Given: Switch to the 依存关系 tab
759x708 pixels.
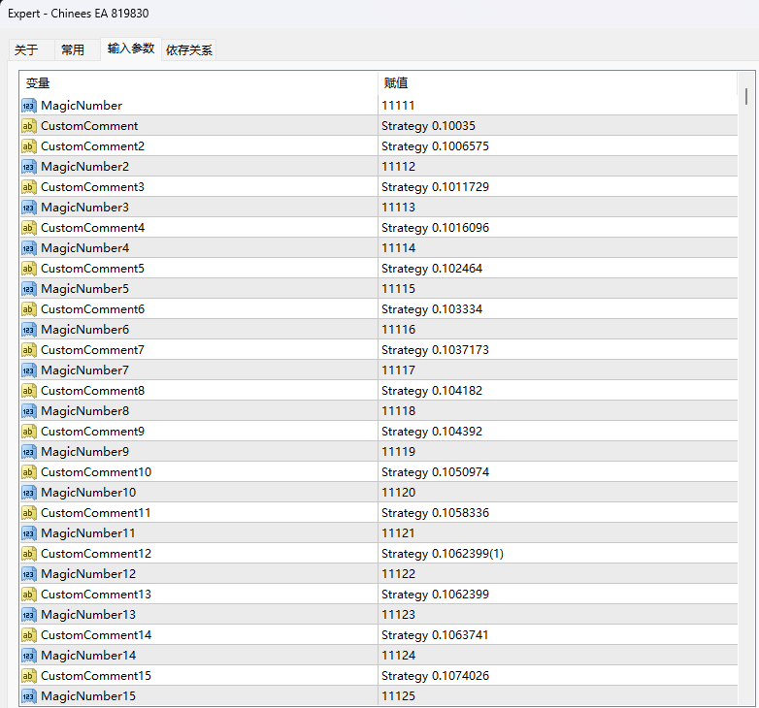Looking at the screenshot, I should tap(189, 50).
